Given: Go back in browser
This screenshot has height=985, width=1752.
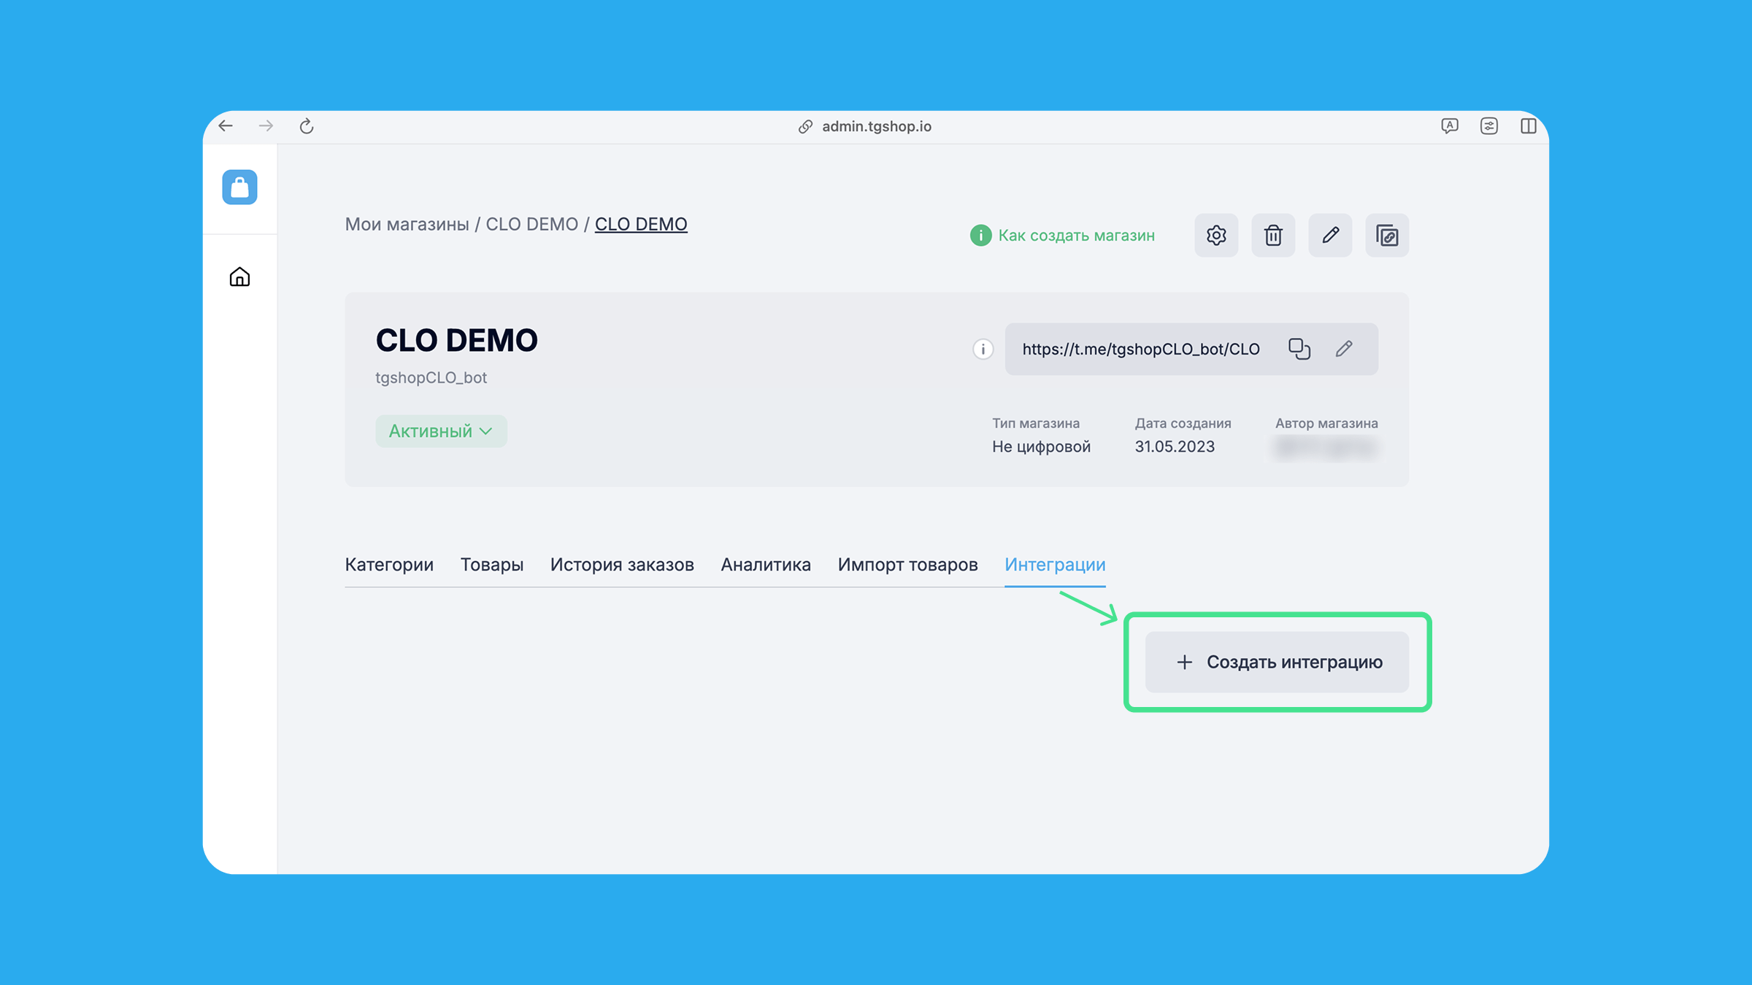Looking at the screenshot, I should (226, 126).
